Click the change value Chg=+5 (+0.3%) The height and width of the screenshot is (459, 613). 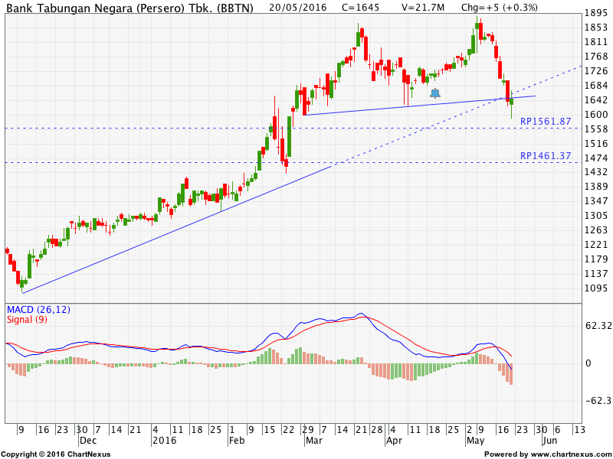[500, 8]
